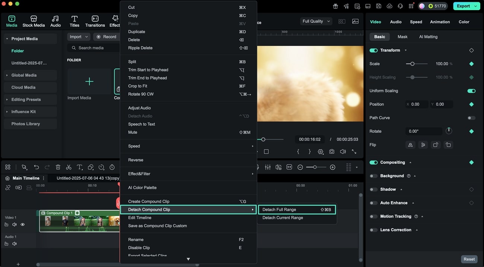Open the AI Matting sub-tab
The image size is (484, 267).
pos(428,37)
